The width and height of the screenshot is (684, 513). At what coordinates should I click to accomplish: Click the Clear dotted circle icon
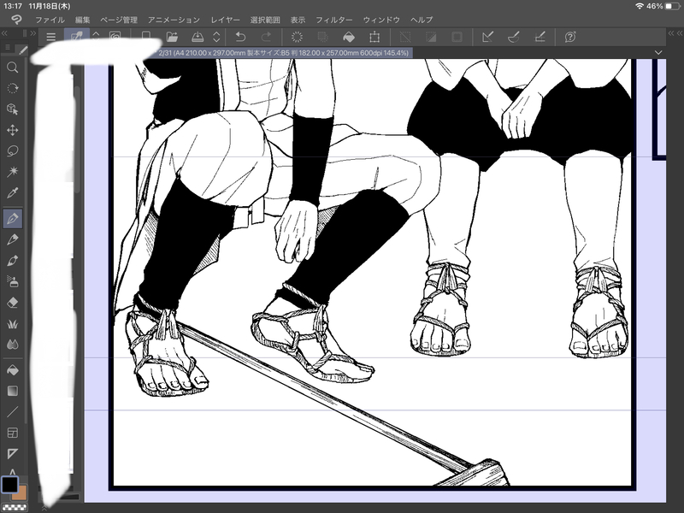pyautogui.click(x=297, y=37)
